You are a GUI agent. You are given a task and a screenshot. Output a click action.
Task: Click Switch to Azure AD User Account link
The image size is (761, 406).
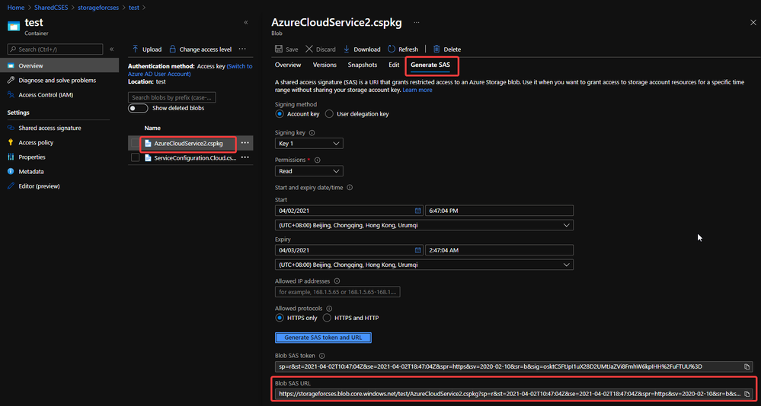click(x=190, y=70)
